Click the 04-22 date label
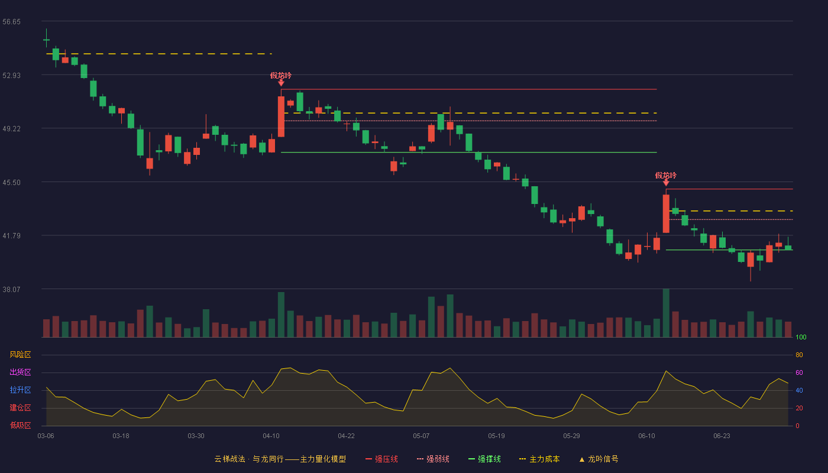This screenshot has height=473, width=828. 346,436
